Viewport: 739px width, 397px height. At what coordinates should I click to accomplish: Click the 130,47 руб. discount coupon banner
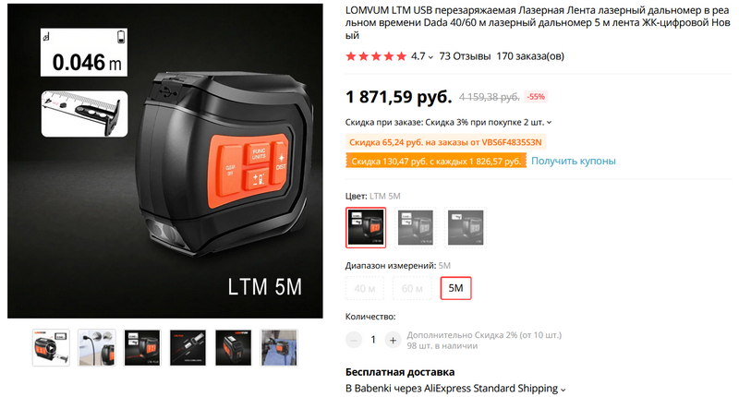point(436,161)
